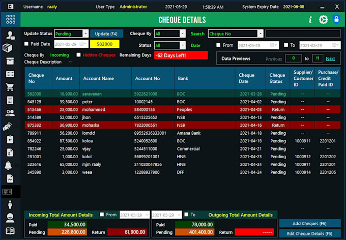This screenshot has height=240, width=346.
Task: Toggle the Paid Date checkbox
Action: pyautogui.click(x=26, y=44)
